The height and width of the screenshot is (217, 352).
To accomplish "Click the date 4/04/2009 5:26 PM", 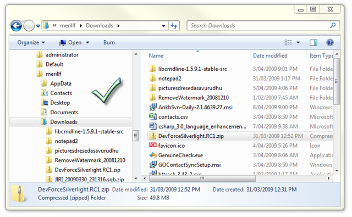I will coord(275,146).
